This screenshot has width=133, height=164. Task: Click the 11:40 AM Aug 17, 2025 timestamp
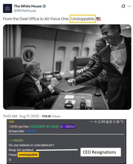pos(21,116)
